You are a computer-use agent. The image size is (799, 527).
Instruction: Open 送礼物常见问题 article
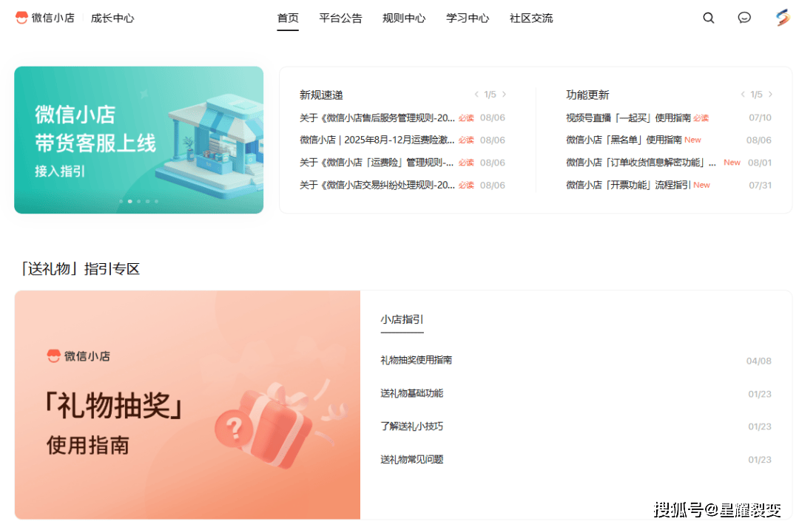(x=412, y=459)
